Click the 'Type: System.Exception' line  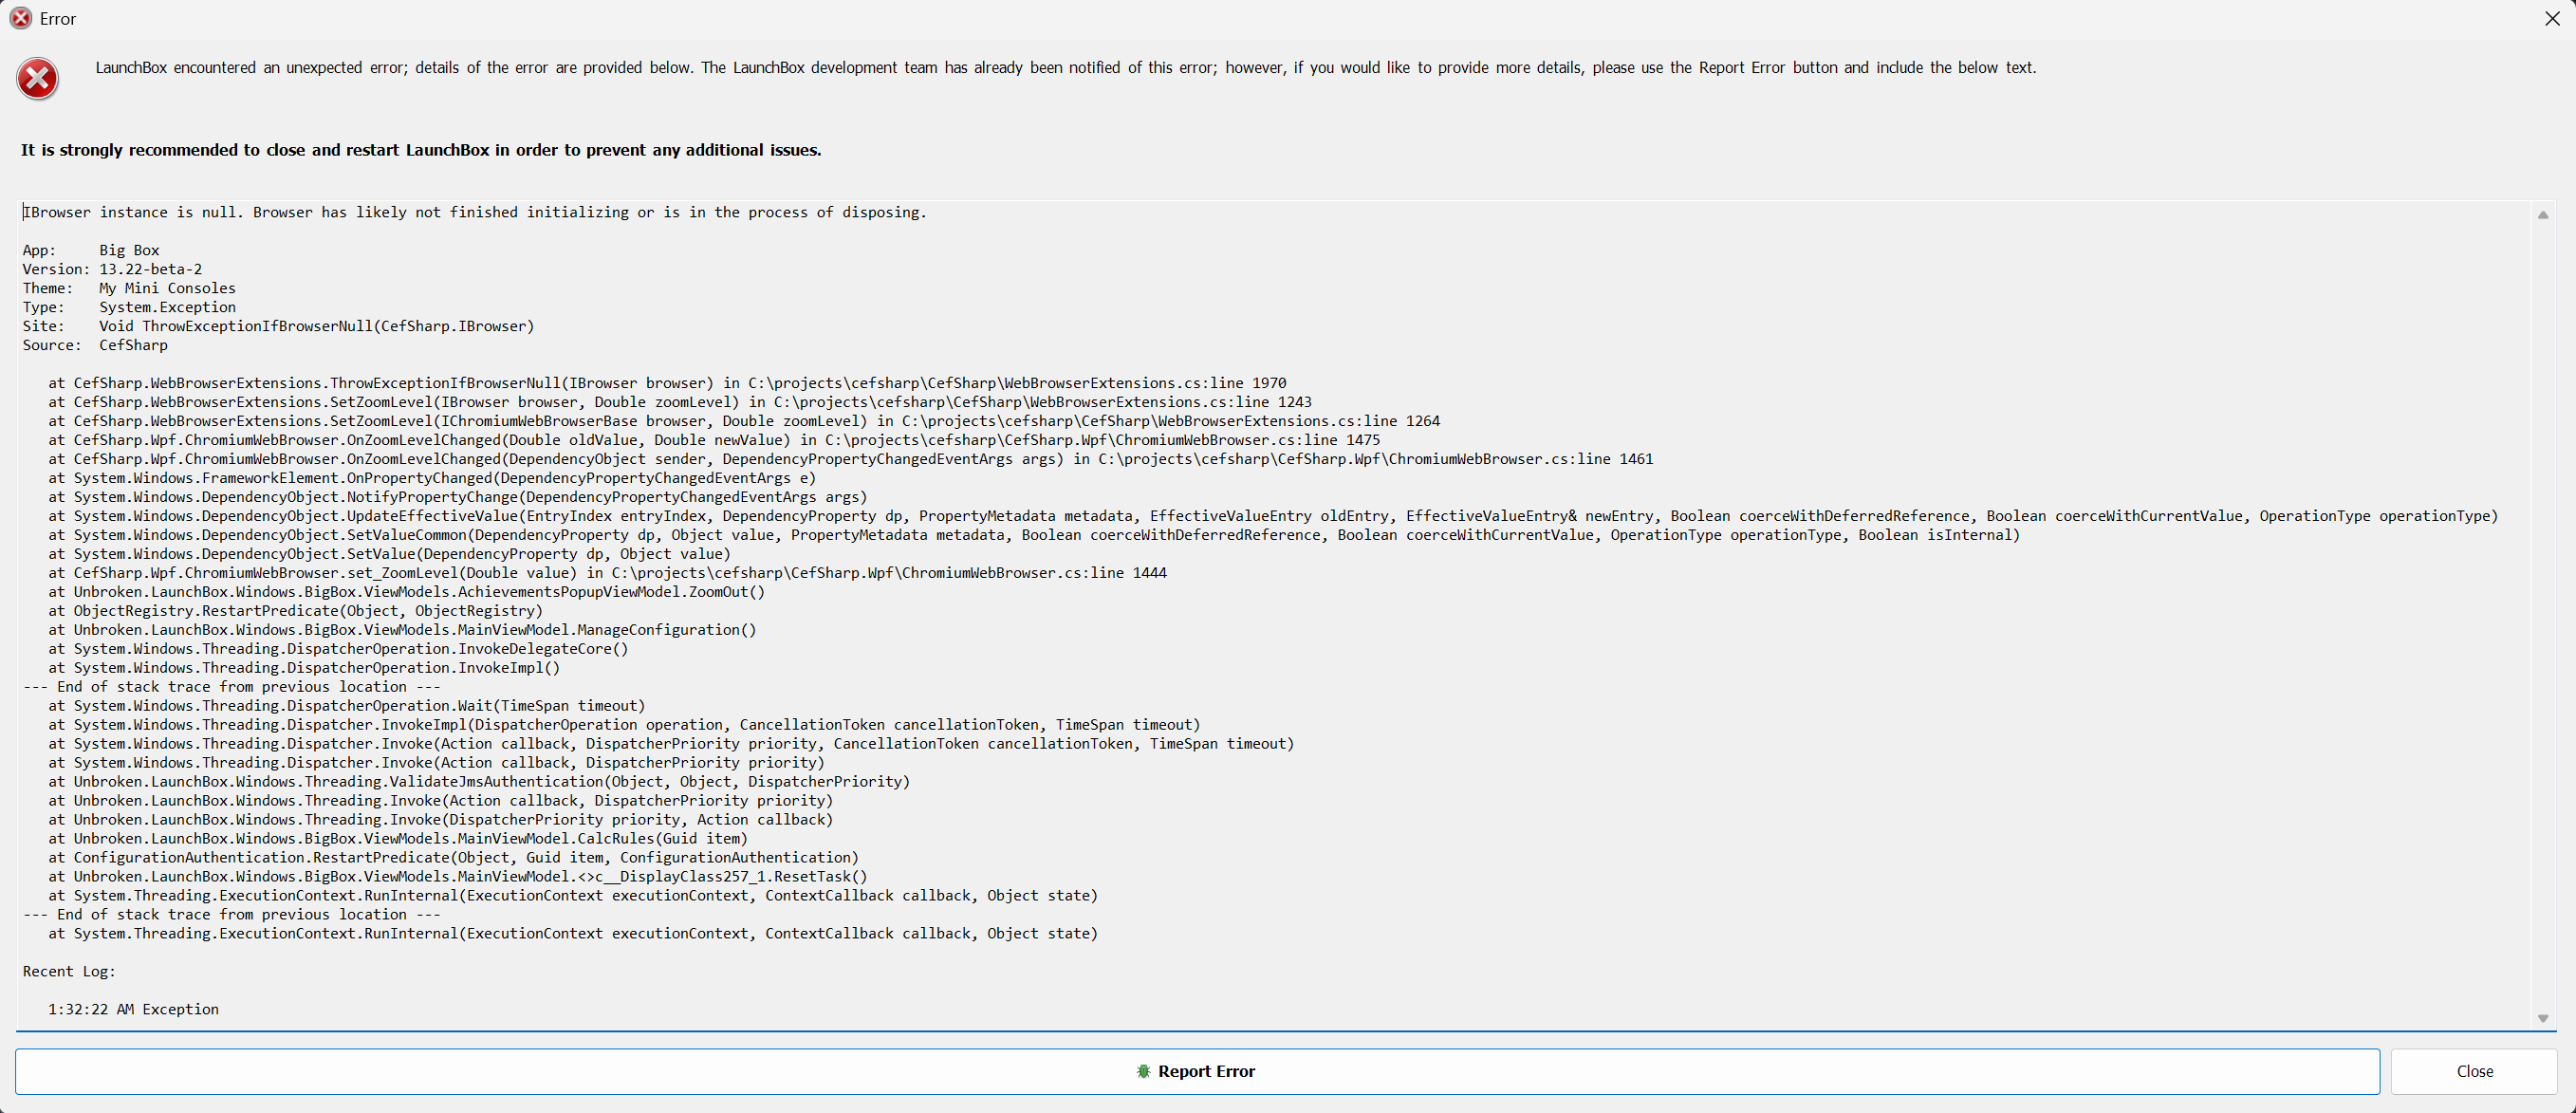pyautogui.click(x=129, y=307)
